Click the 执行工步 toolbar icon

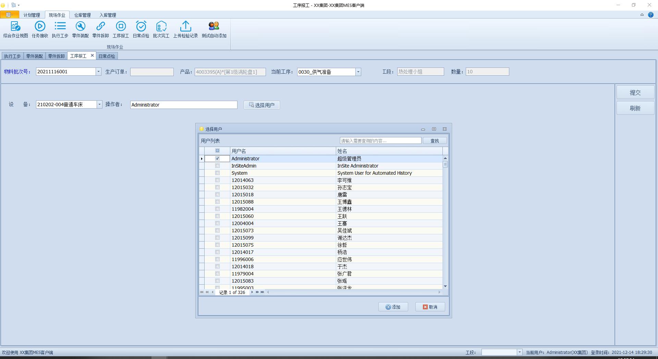point(60,29)
